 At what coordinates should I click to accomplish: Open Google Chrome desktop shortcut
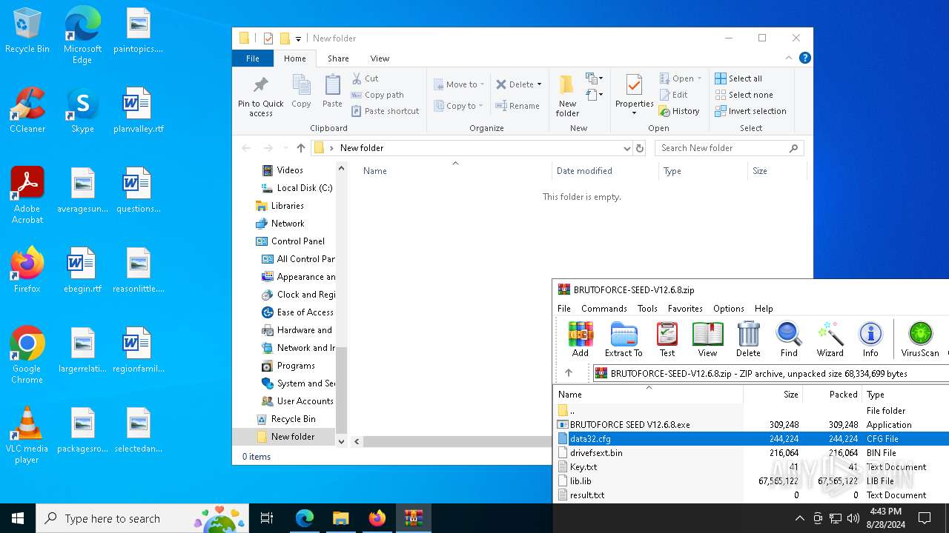[x=27, y=355]
